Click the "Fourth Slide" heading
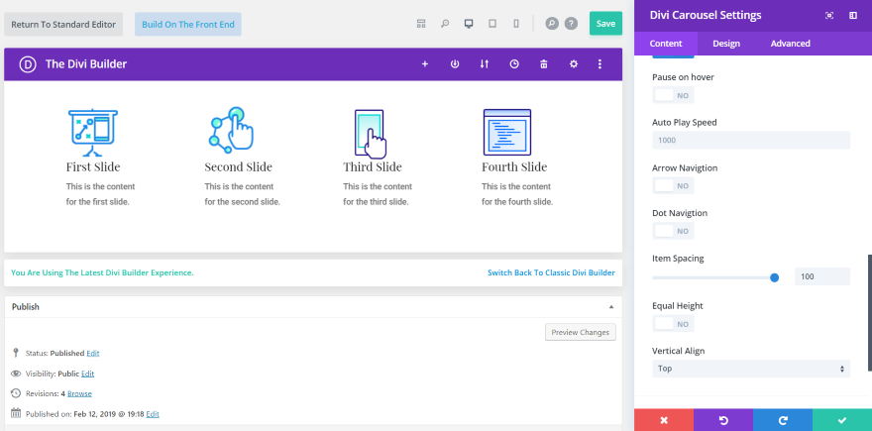Viewport: 872px width, 431px height. pyautogui.click(x=514, y=166)
